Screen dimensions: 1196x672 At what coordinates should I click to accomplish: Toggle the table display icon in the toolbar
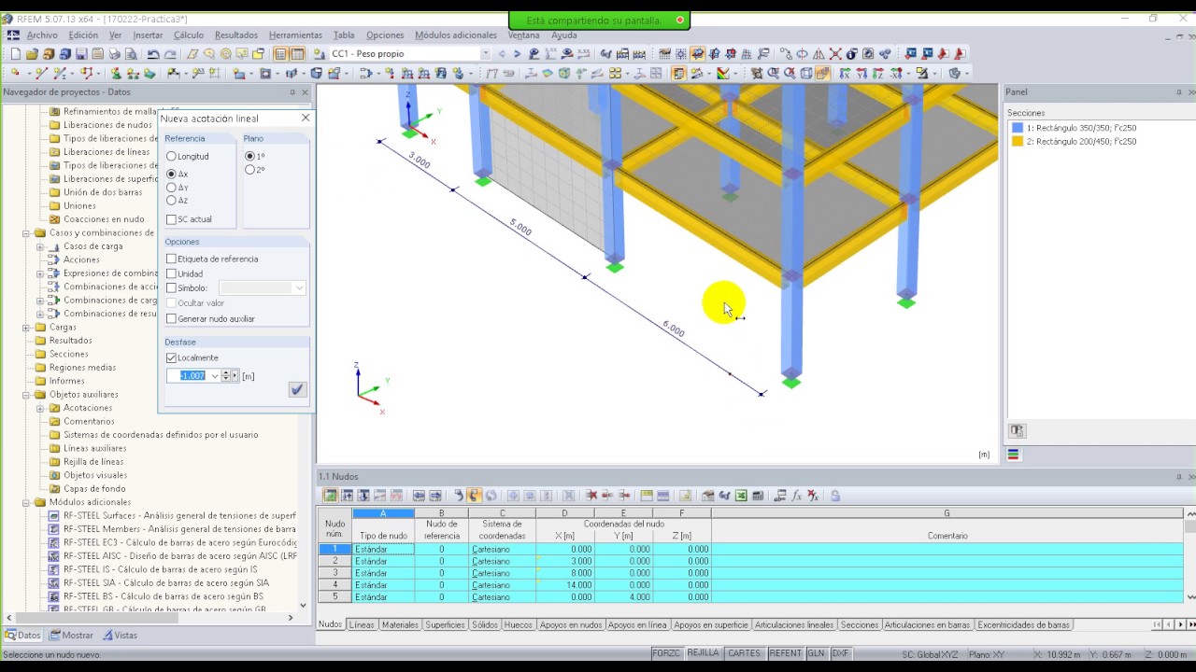pos(297,54)
